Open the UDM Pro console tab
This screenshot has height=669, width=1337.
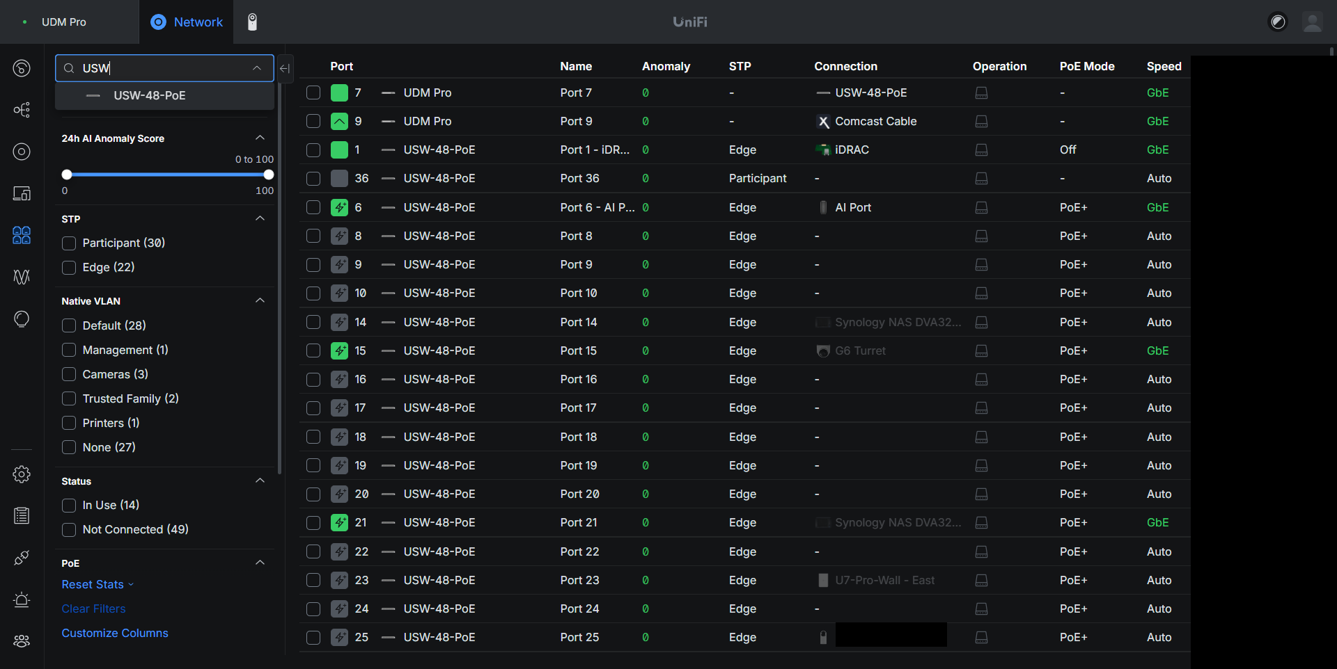point(63,22)
